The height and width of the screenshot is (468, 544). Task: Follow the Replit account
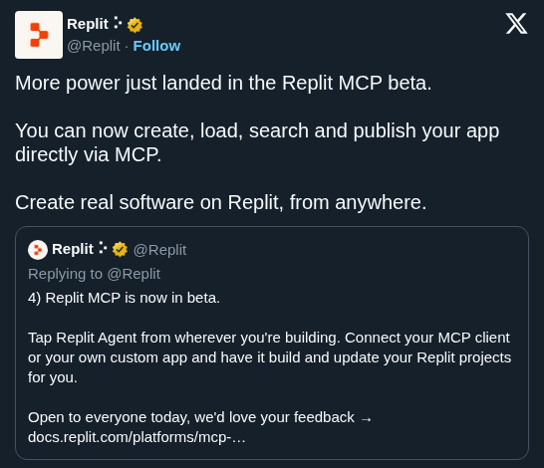click(156, 46)
